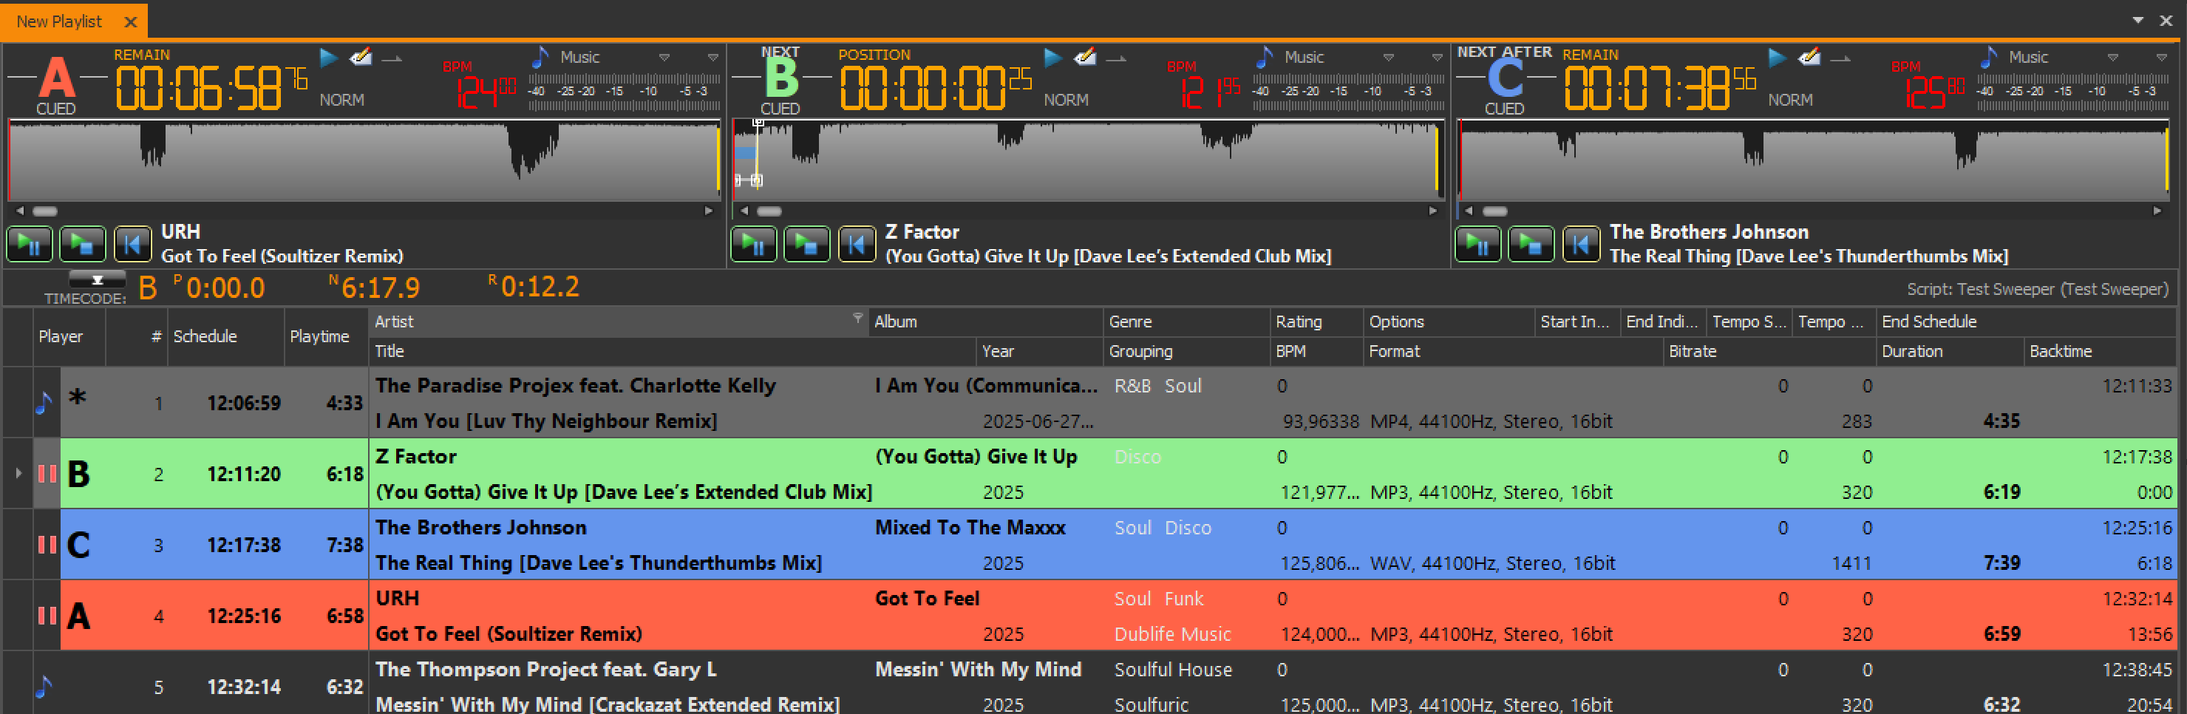Click Play/Pause button on Player C
This screenshot has height=714, width=2187.
pos(1477,245)
